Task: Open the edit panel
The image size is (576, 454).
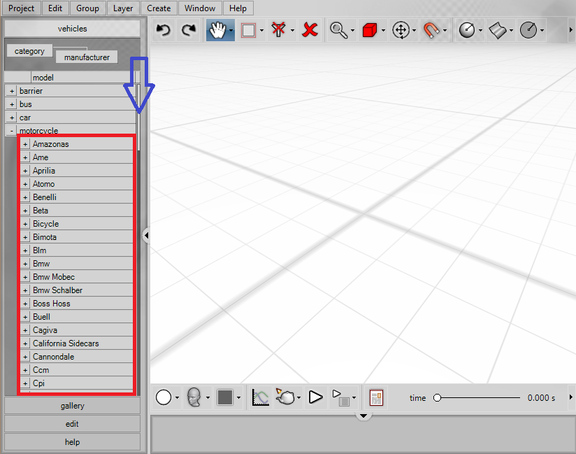Action: pos(73,424)
